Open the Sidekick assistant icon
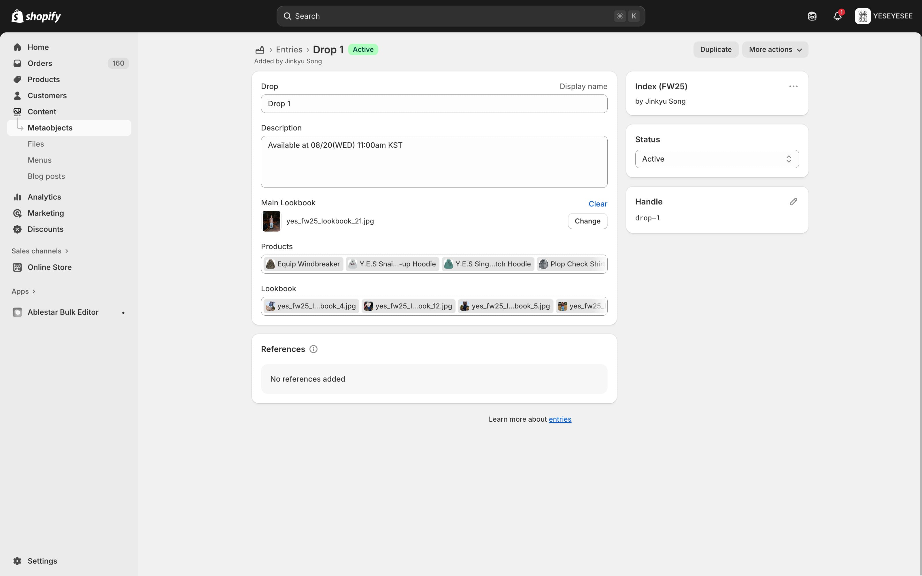 pos(812,16)
